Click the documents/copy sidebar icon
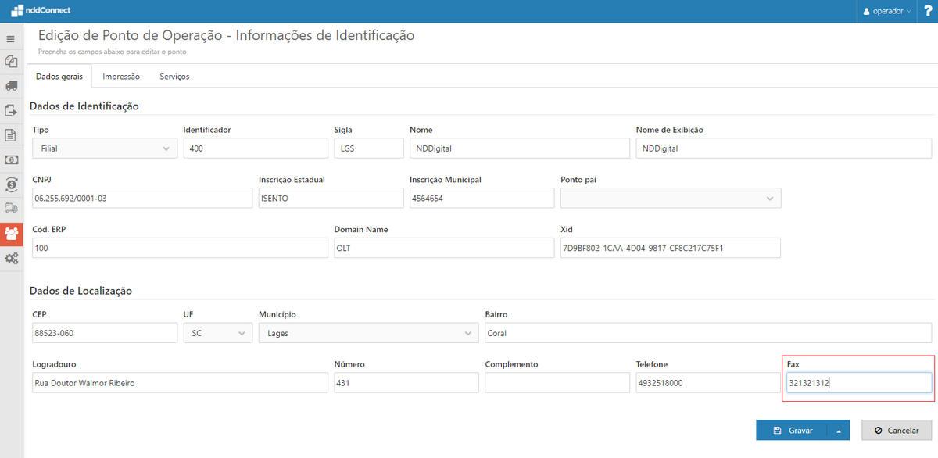 pos(10,61)
